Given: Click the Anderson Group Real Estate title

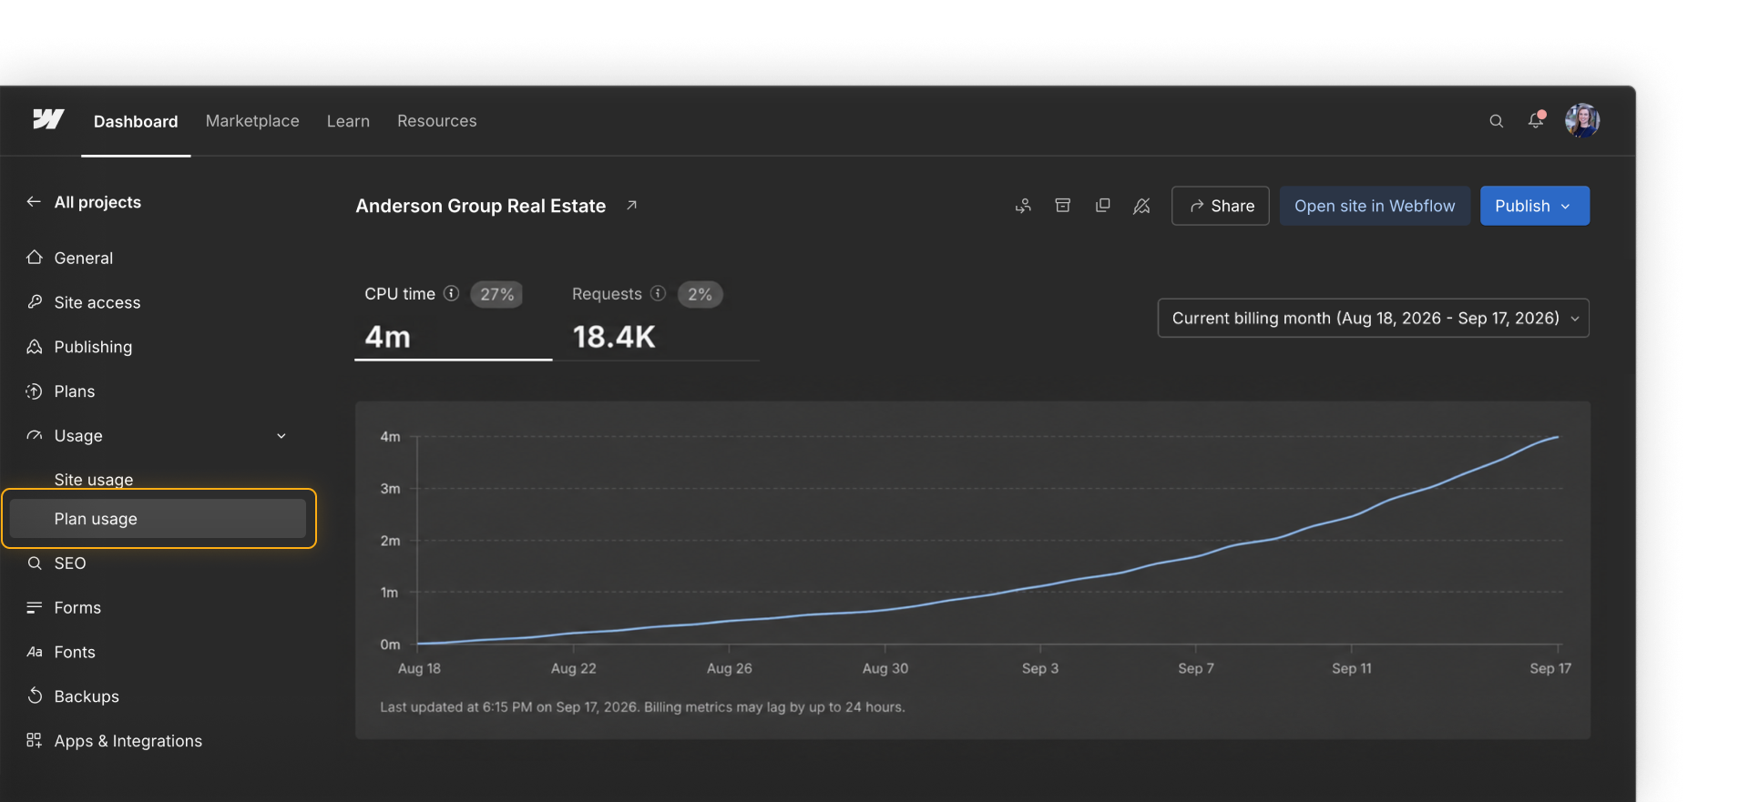Looking at the screenshot, I should pyautogui.click(x=481, y=206).
